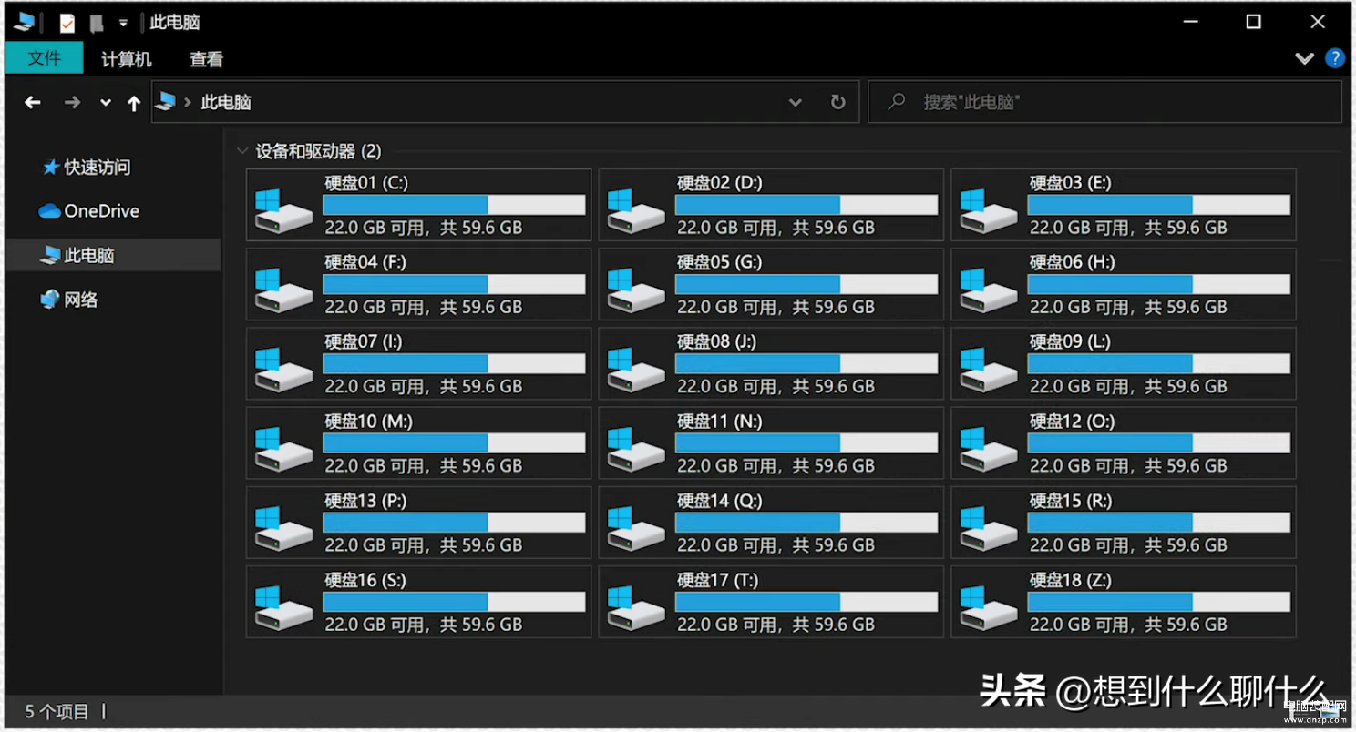Viewport: 1356px width, 732px height.
Task: Open the 查看 ribbon tab
Action: (207, 60)
